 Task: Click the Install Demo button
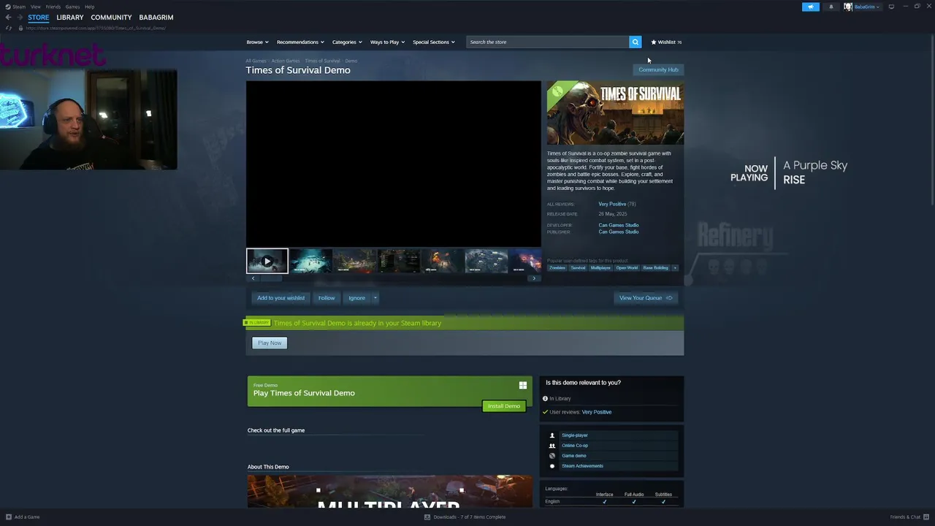[x=504, y=406]
